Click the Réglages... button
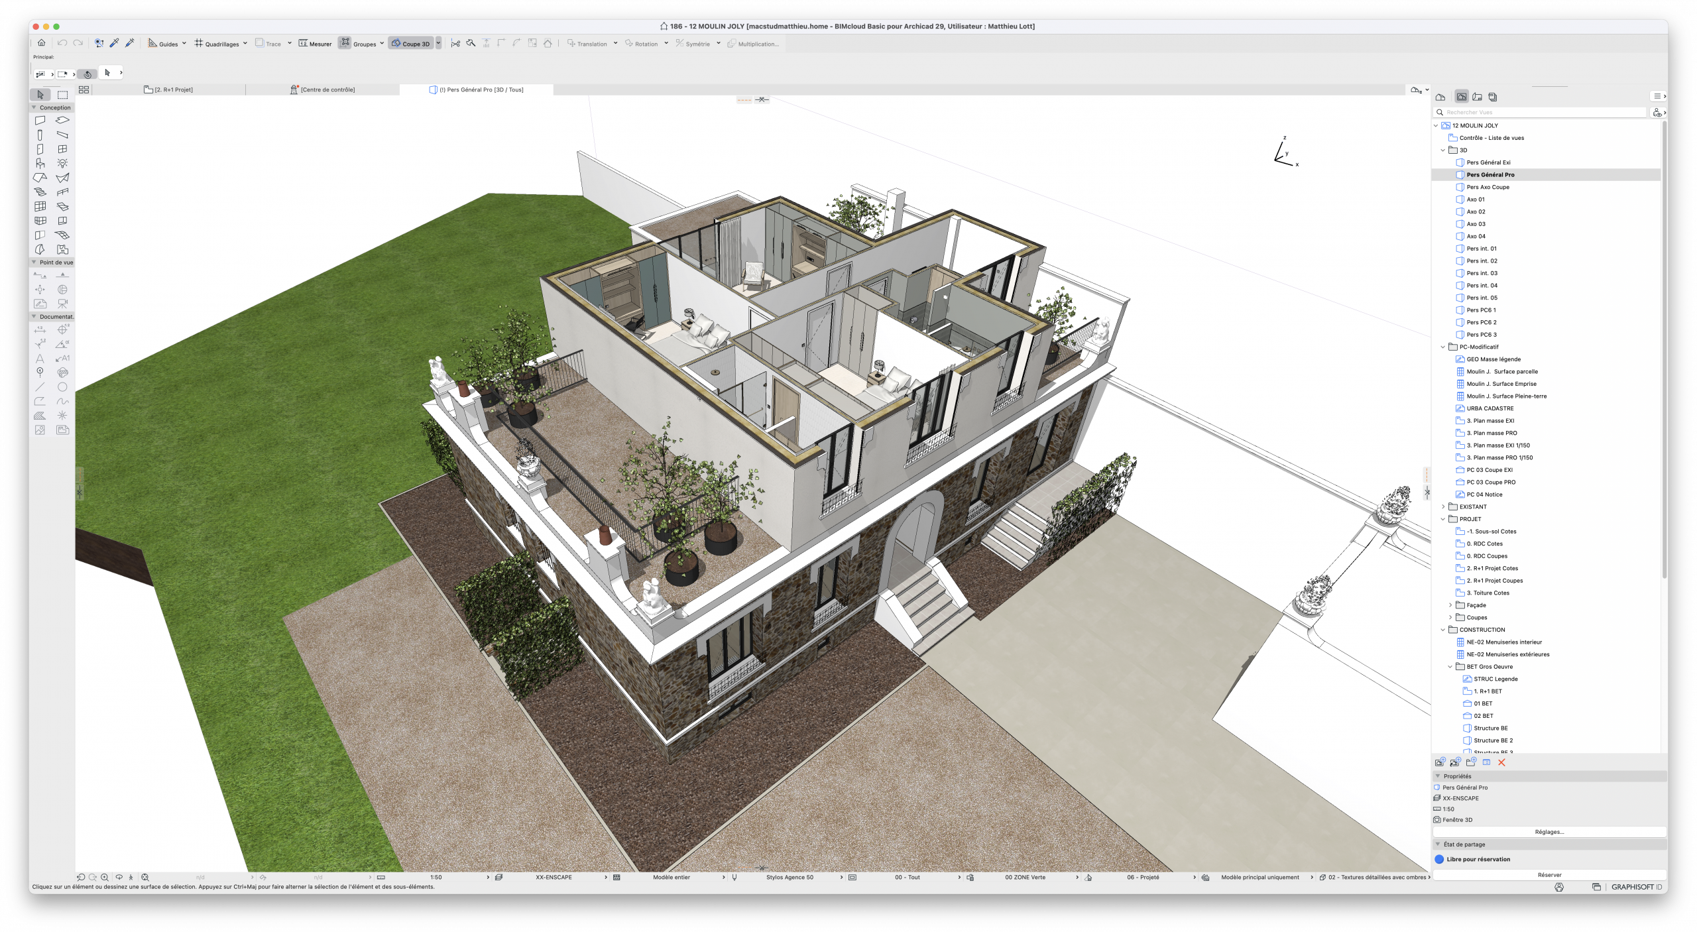Viewport: 1697px width, 932px height. tap(1549, 832)
